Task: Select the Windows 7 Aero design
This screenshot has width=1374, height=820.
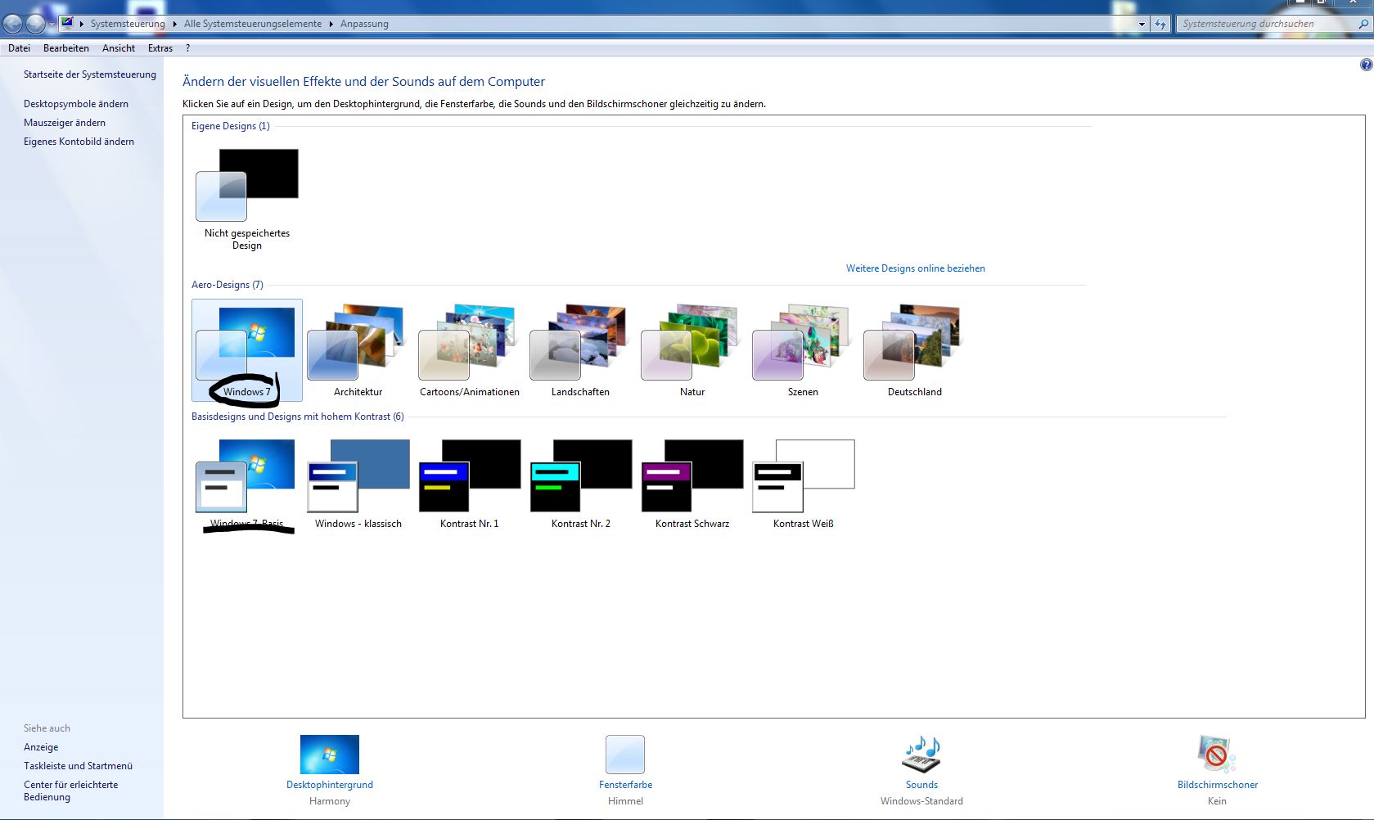Action: 247,350
